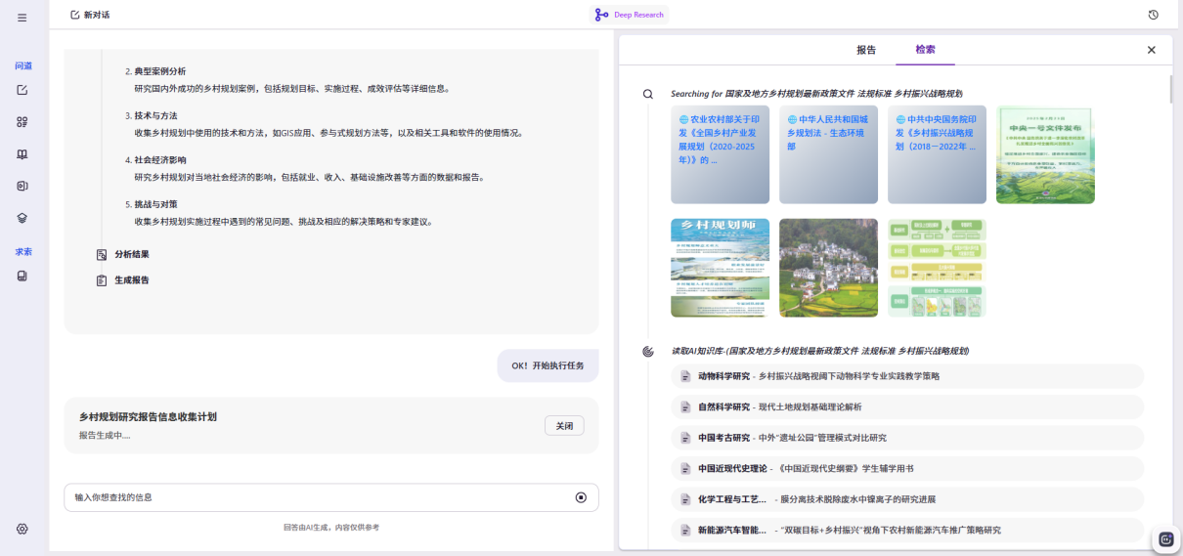Toggle Deep Research mode
Image resolution: width=1183 pixels, height=556 pixels.
click(x=630, y=15)
